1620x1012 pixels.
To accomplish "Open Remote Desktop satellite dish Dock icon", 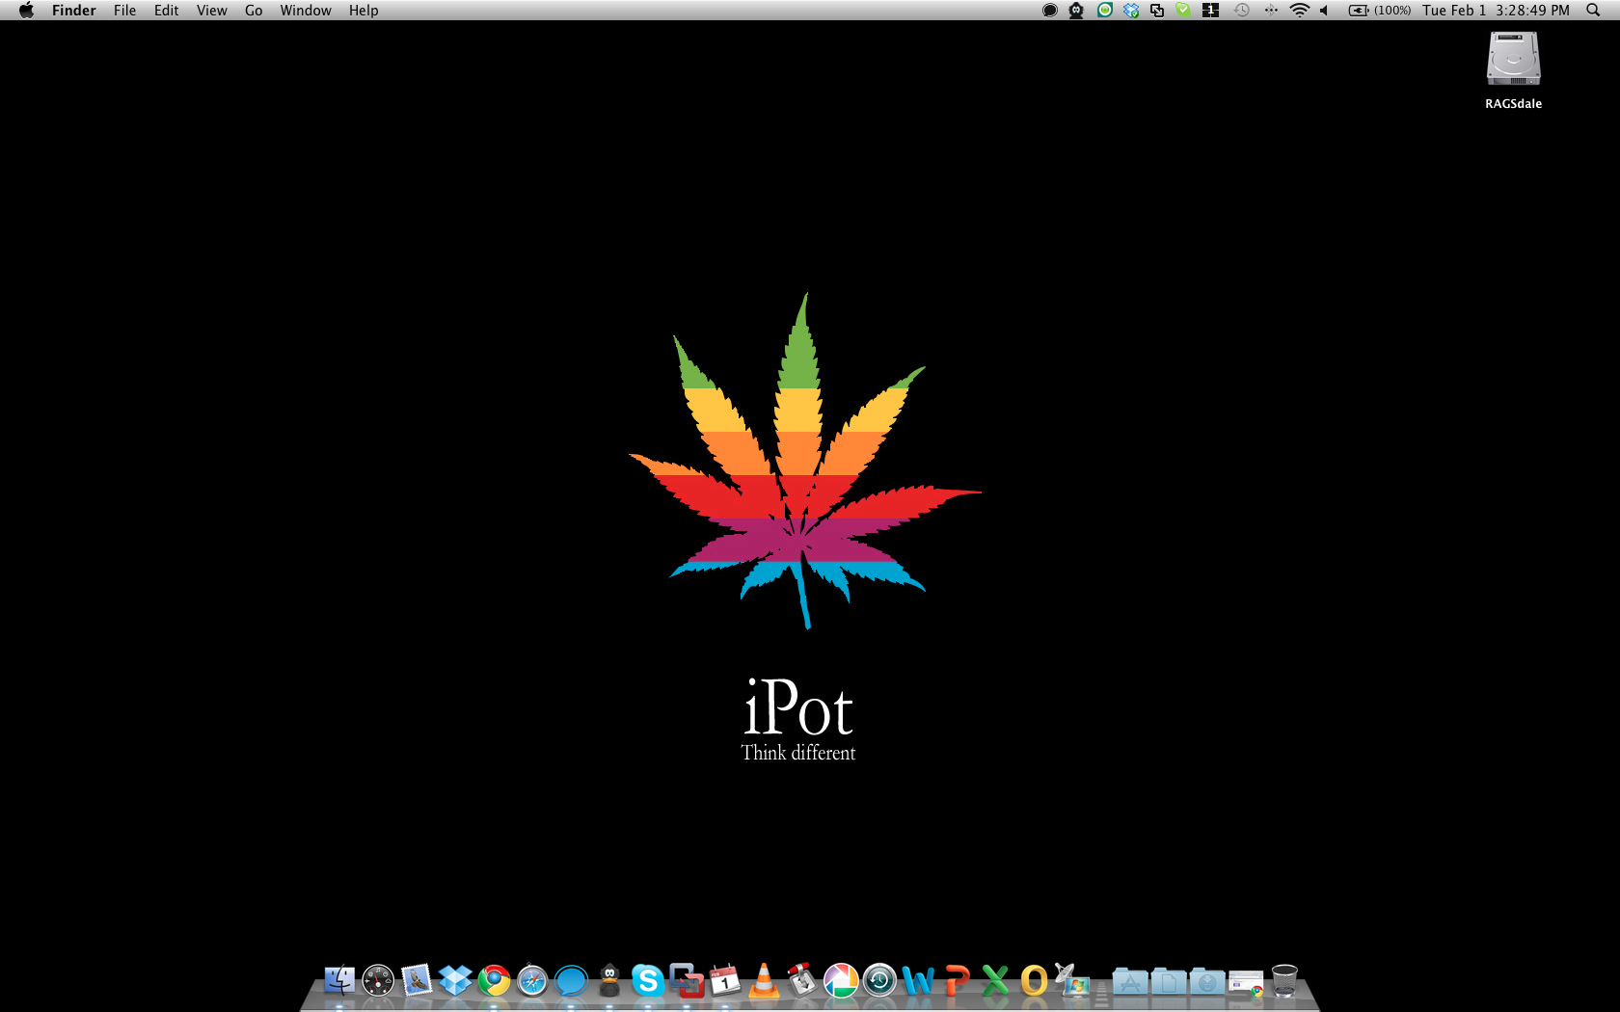I will coord(1071,981).
